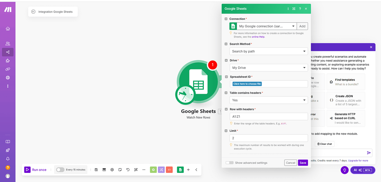
Task: Select the purple Tools icon in bottom toolbar
Action: pyautogui.click(x=161, y=169)
